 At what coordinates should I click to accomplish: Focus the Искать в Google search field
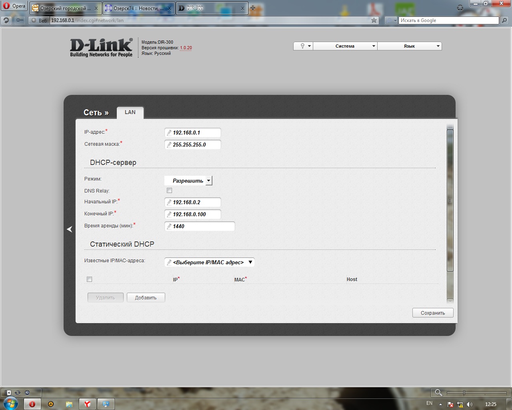[x=449, y=20]
